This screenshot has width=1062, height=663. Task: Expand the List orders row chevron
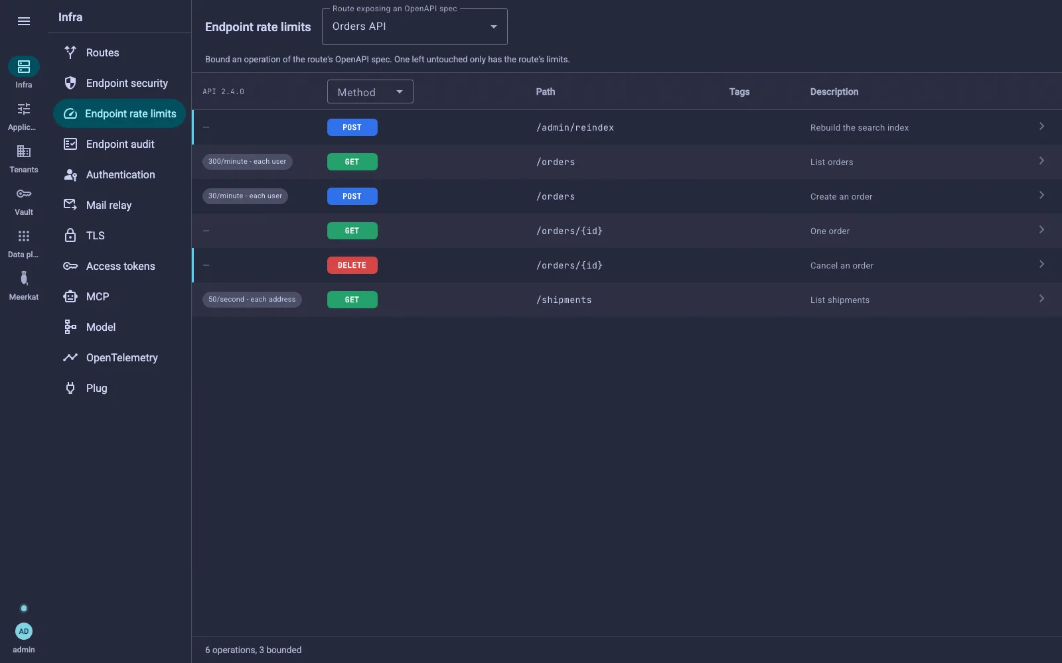(x=1041, y=161)
